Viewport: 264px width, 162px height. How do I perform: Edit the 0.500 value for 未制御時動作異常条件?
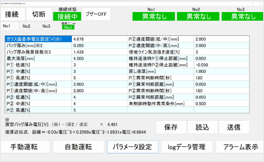(222, 104)
